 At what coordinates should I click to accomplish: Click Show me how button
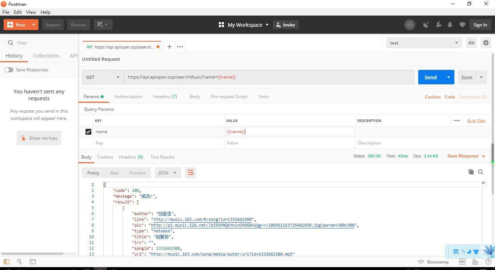(x=39, y=138)
